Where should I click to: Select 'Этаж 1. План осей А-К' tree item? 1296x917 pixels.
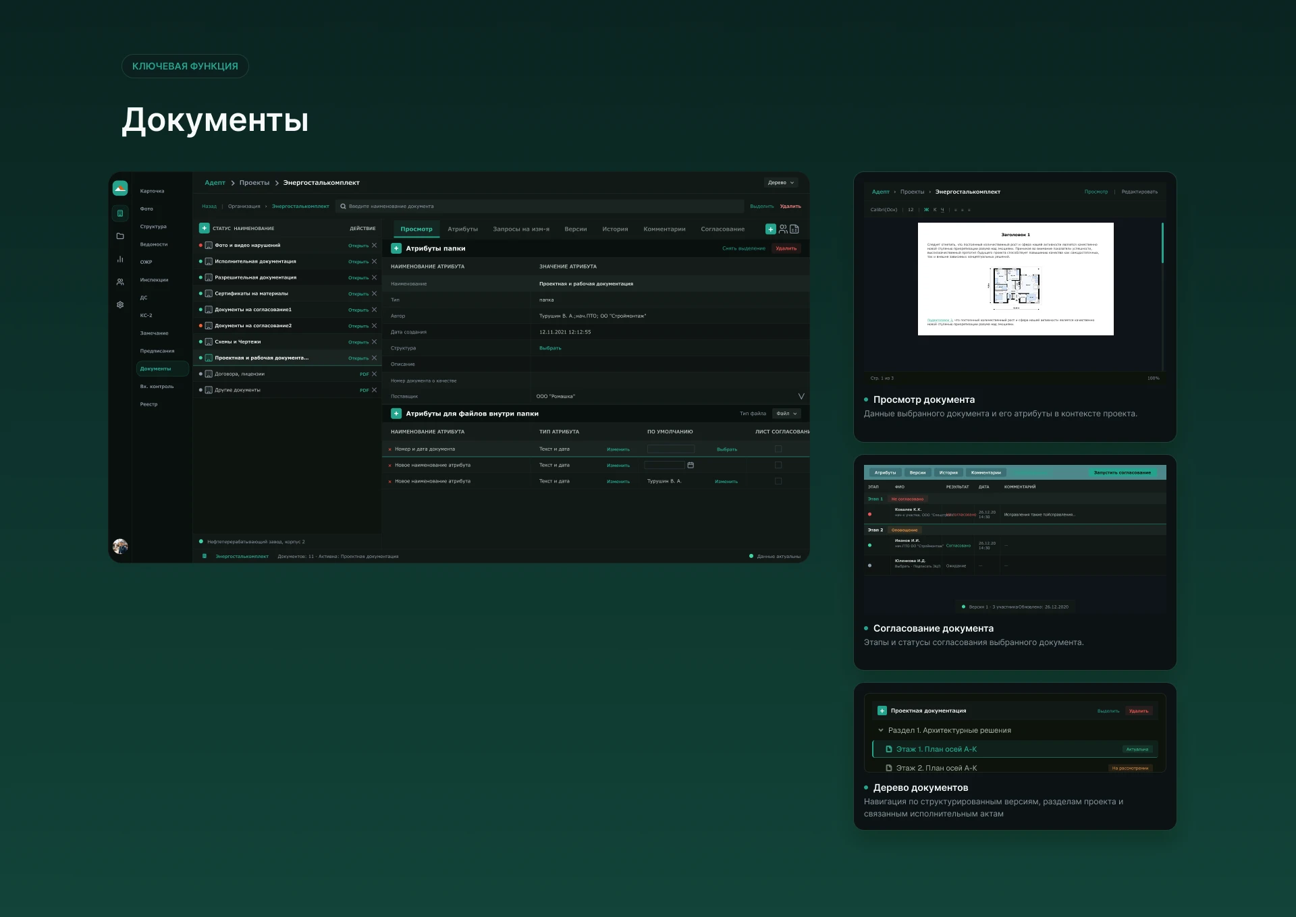click(1015, 749)
